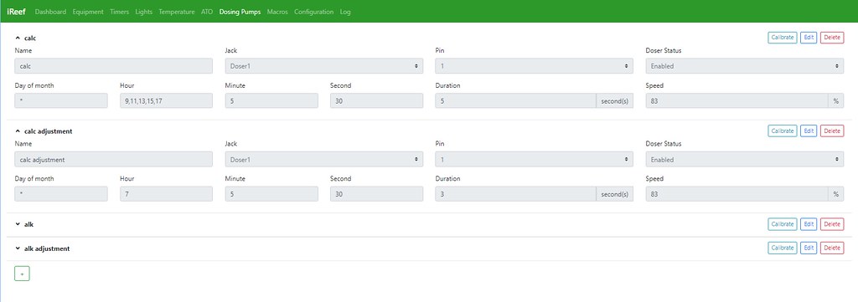Click the calc adjustment Speed field

(x=737, y=194)
